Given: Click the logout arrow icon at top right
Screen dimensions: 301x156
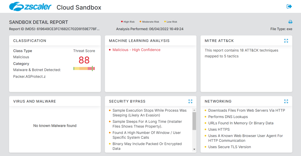Looking at the screenshot, I should click(x=289, y=6).
